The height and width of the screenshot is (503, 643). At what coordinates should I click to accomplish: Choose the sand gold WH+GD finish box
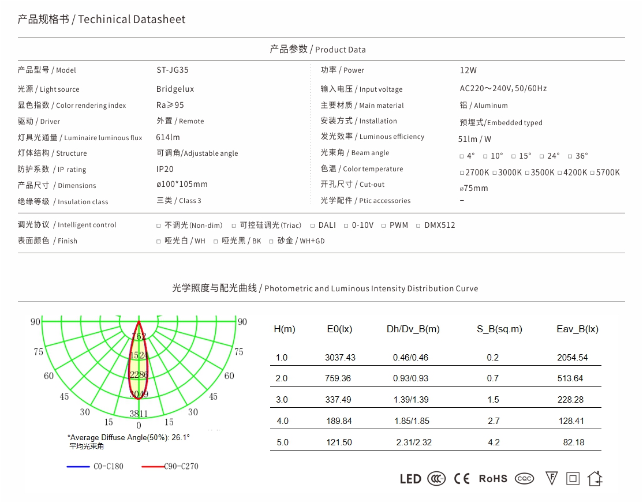[x=271, y=242]
